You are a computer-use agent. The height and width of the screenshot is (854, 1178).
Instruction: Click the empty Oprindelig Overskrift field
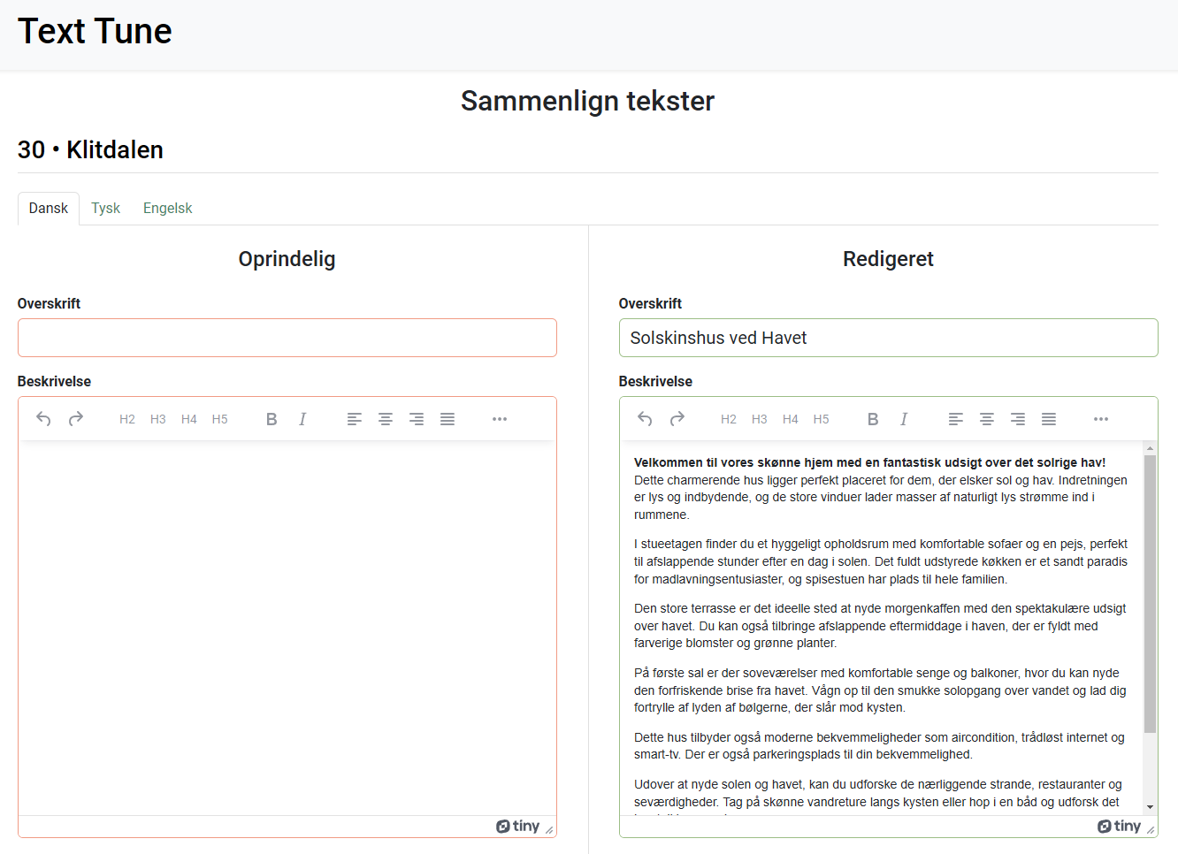point(287,338)
